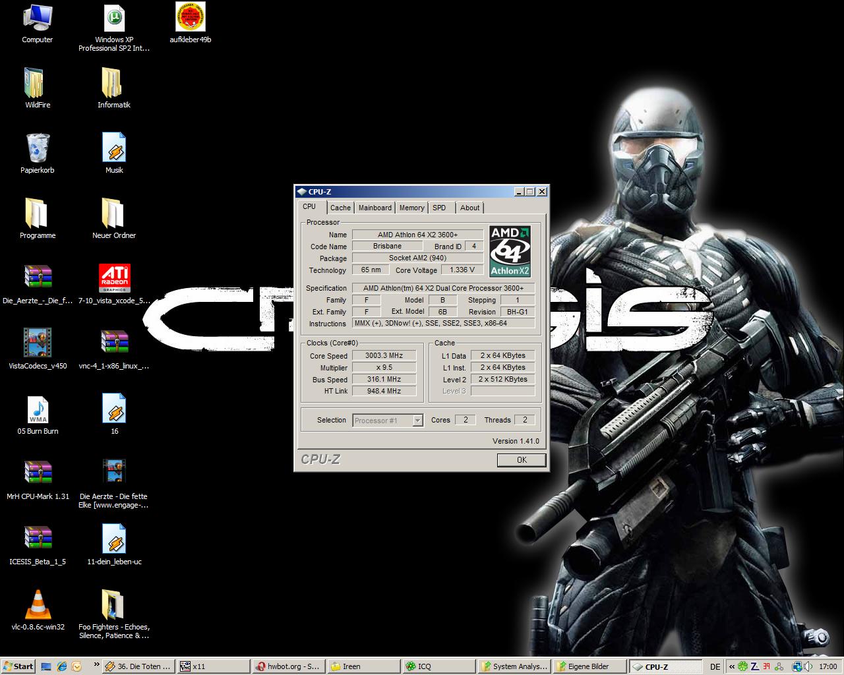Select Die Aerzte - Die fette Elke icon

click(114, 484)
